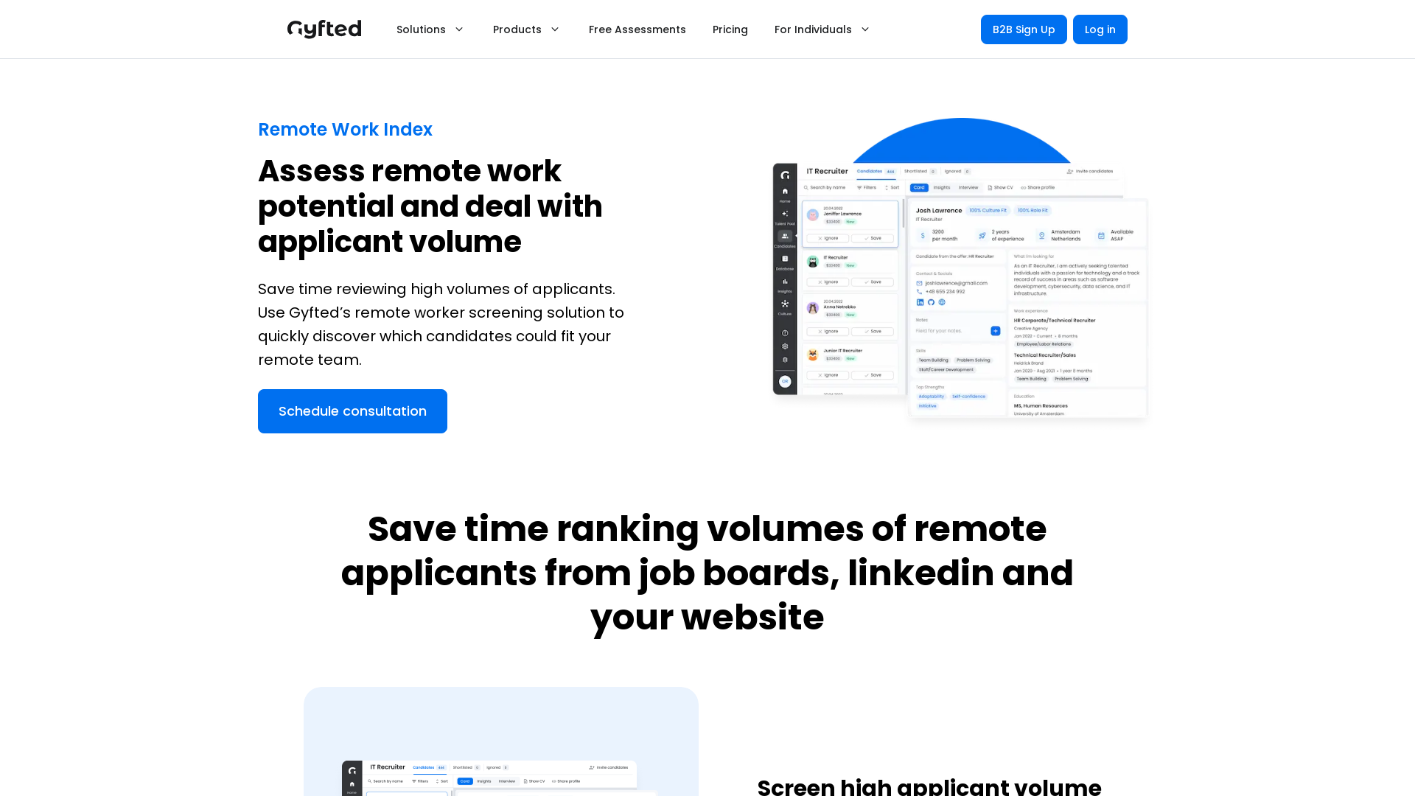
Task: Click the B2B Sign Up button
Action: coord(1024,29)
